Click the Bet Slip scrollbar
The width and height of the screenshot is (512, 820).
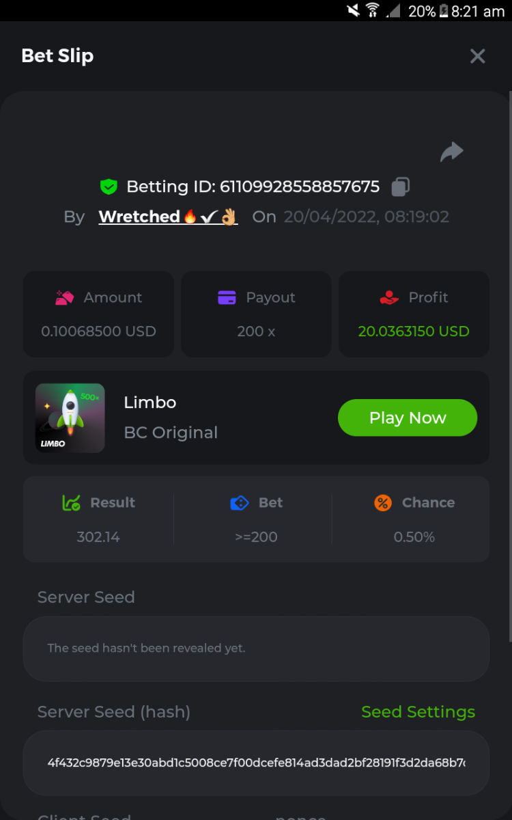coord(509,369)
